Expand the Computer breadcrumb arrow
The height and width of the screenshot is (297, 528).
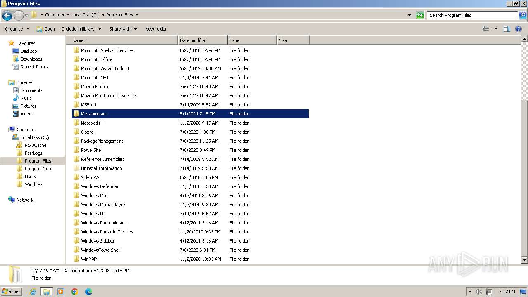pyautogui.click(x=68, y=15)
